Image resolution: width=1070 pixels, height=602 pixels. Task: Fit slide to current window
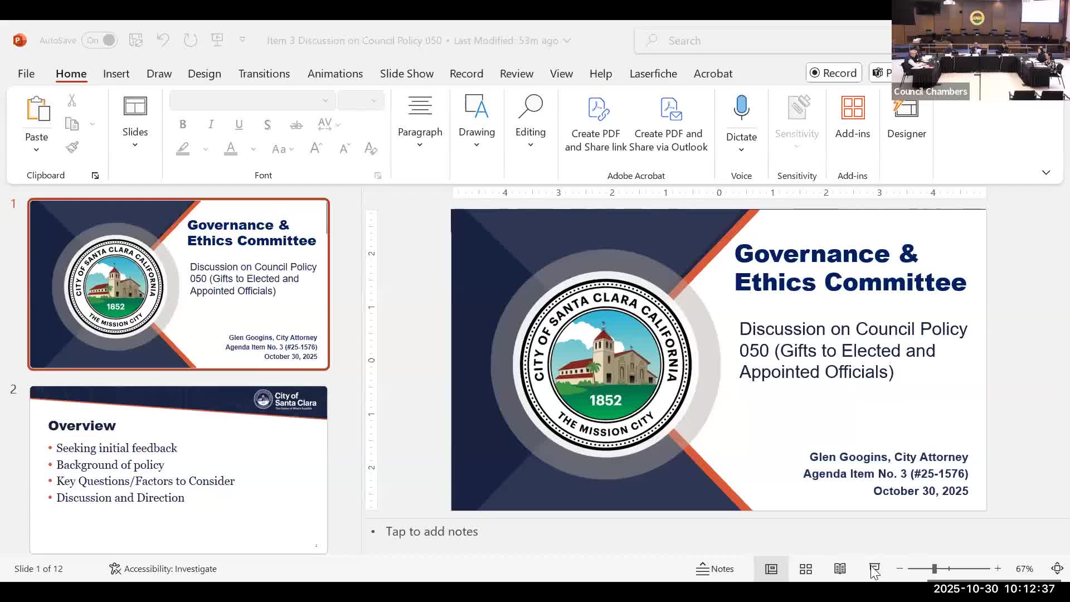(x=1057, y=569)
